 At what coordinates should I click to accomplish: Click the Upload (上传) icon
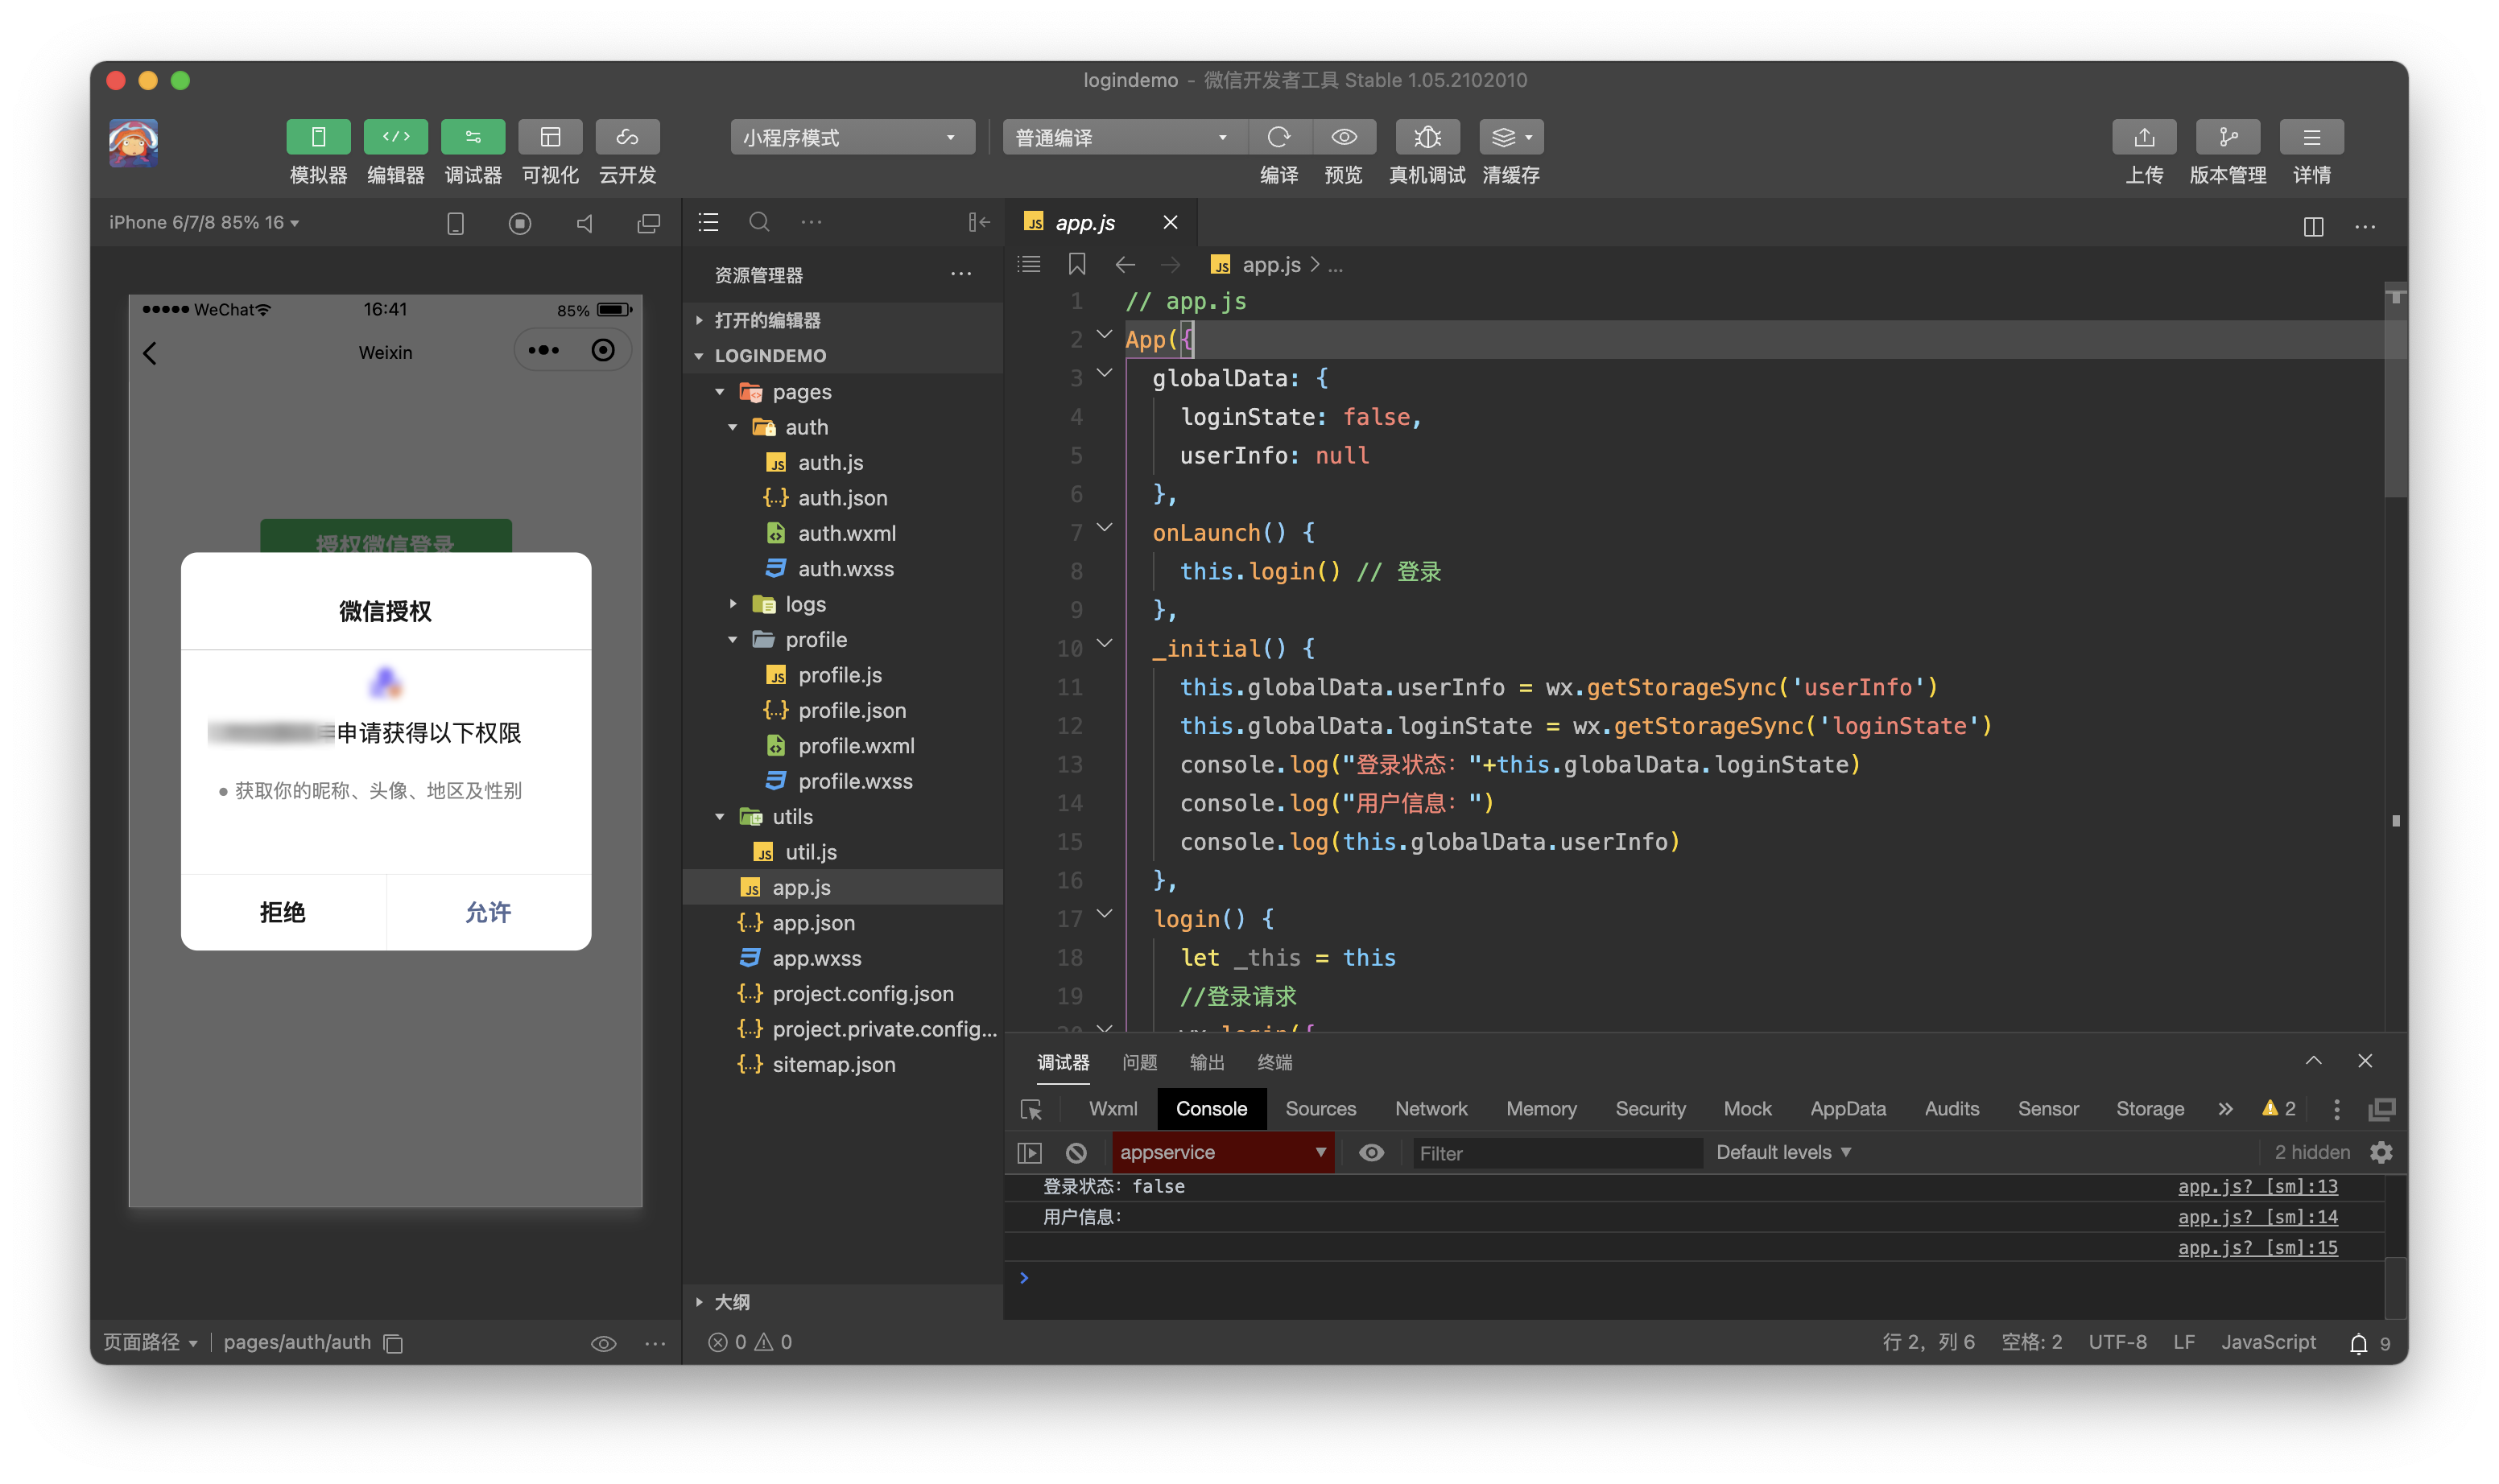coord(2144,137)
